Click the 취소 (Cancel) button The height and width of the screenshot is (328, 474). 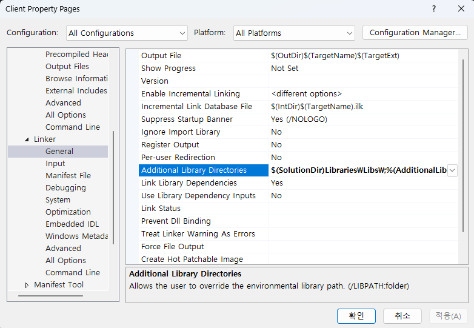coord(402,316)
